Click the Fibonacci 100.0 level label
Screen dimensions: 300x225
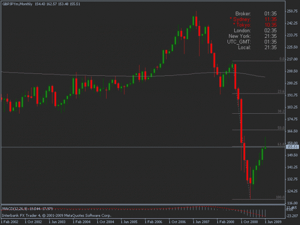(280, 197)
